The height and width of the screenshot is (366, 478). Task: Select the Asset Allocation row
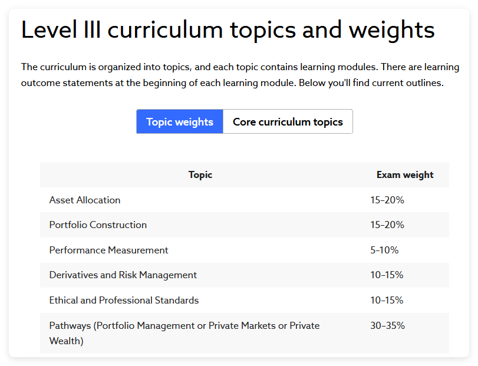(x=245, y=200)
